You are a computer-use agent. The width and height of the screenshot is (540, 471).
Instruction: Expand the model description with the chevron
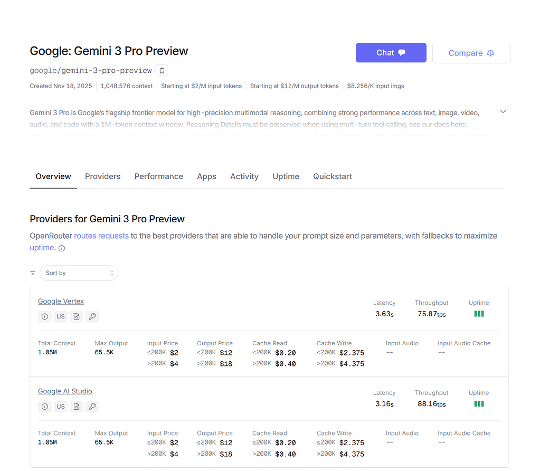click(503, 111)
